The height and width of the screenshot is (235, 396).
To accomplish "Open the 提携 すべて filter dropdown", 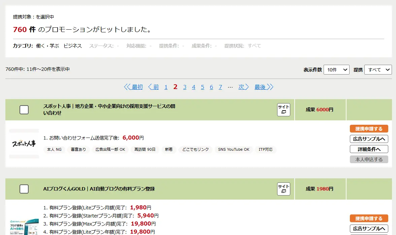I will (378, 69).
